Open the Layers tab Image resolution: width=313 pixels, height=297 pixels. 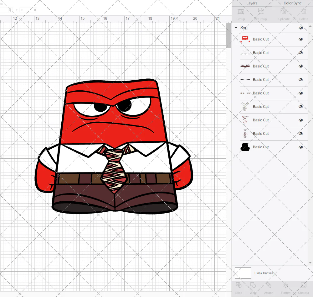click(252, 3)
